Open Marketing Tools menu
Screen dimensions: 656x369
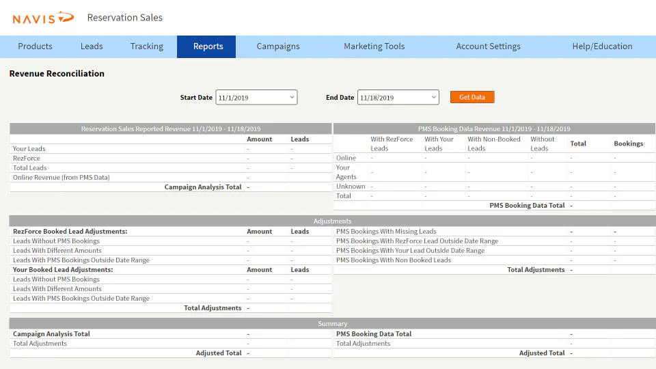(374, 46)
